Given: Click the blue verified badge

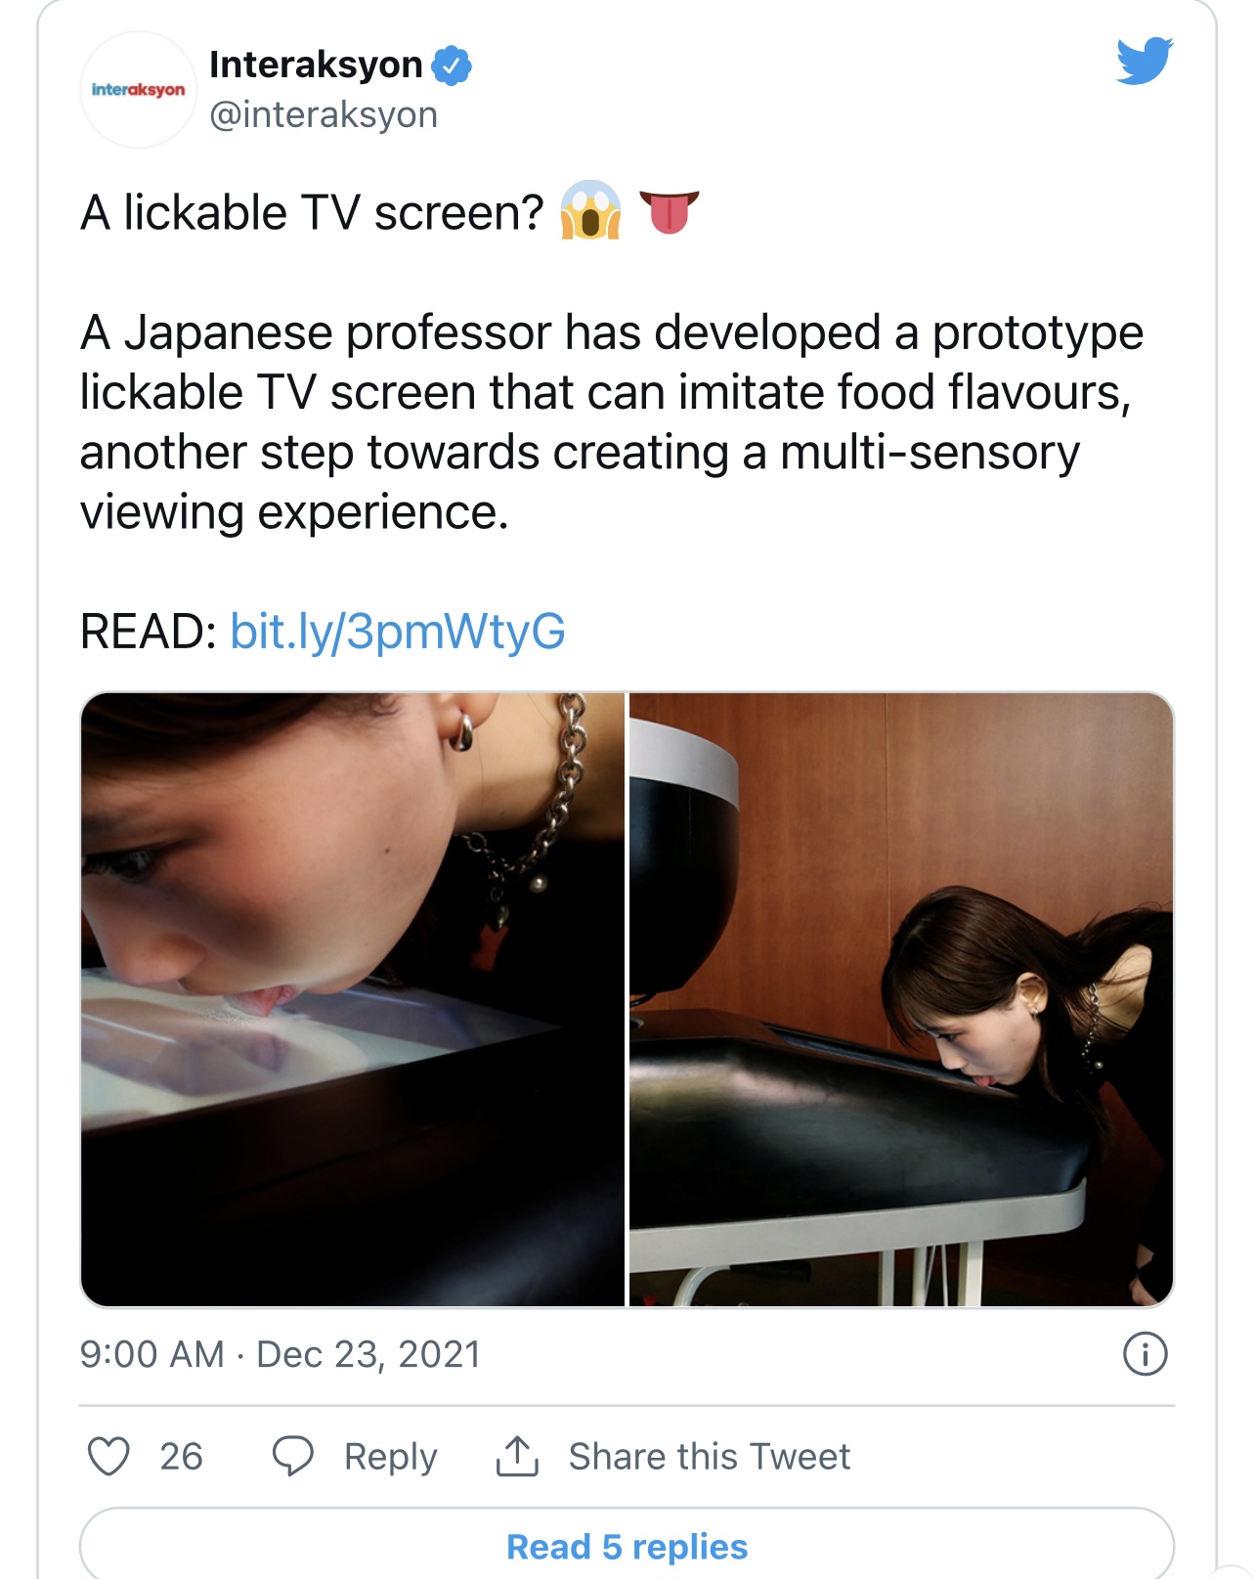Looking at the screenshot, I should 452,66.
